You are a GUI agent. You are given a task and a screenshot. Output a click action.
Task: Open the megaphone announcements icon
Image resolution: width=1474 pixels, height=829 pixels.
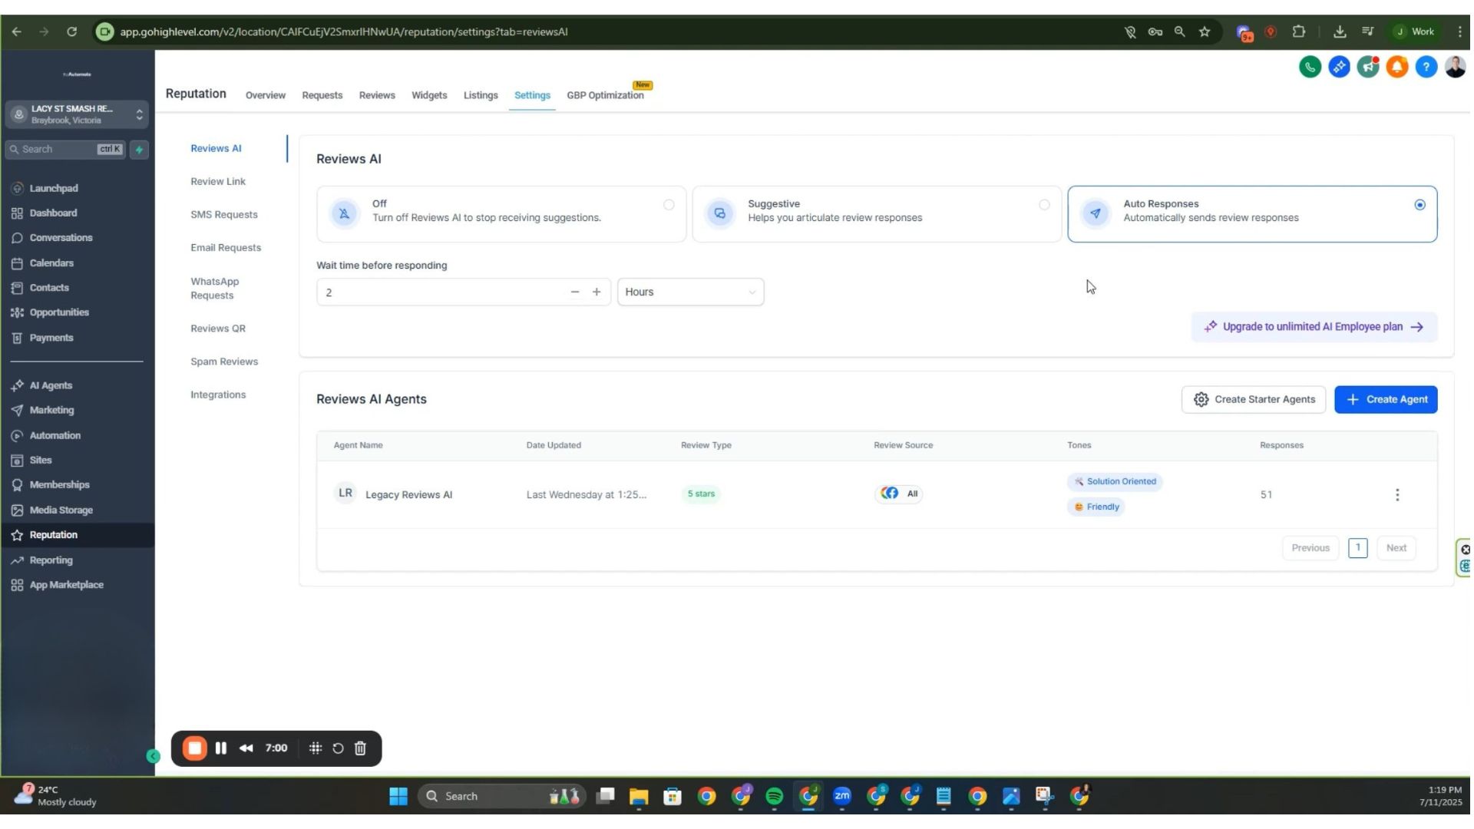[1368, 67]
